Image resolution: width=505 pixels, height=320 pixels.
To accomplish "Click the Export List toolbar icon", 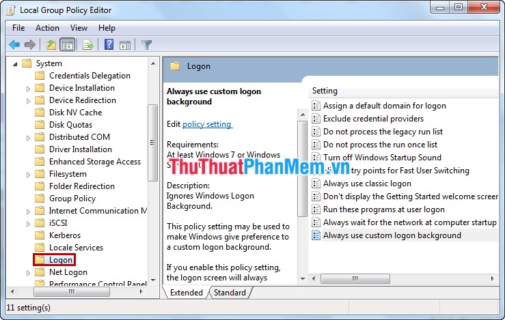I will pos(87,45).
